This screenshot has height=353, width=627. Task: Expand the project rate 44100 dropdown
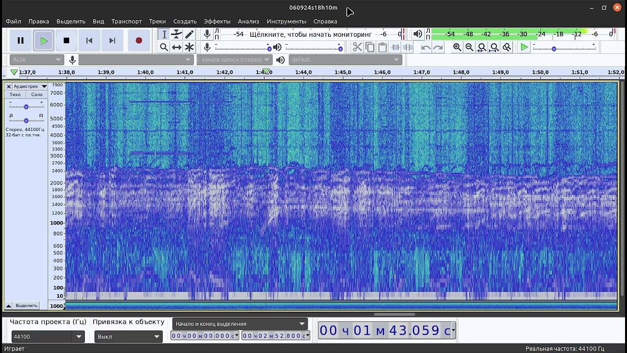coord(78,337)
